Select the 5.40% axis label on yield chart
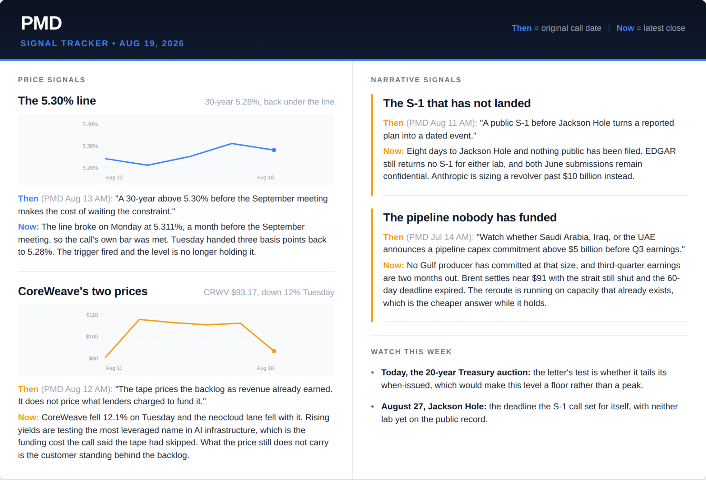 coord(90,124)
